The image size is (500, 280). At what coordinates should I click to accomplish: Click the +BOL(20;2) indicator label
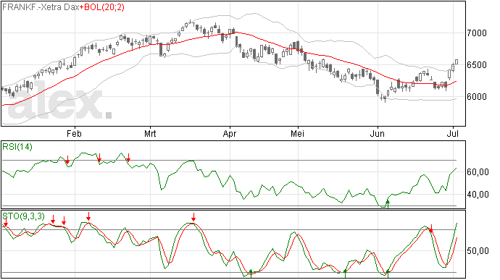point(102,7)
